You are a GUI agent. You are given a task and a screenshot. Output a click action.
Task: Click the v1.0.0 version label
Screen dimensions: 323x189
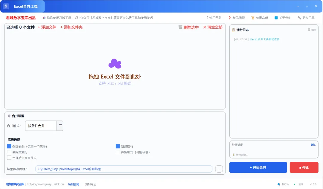(313, 185)
